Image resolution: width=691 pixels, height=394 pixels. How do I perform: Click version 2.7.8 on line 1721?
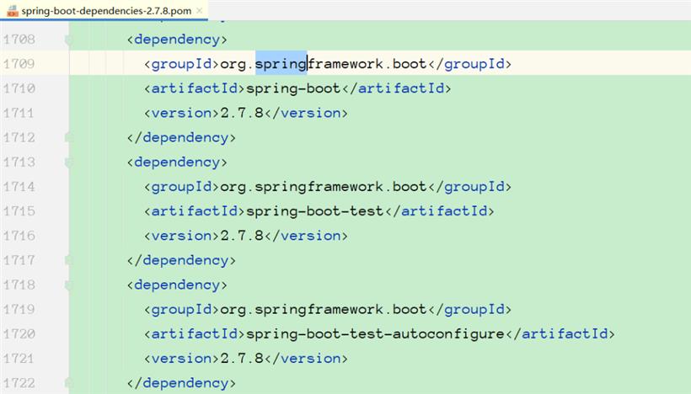point(242,359)
